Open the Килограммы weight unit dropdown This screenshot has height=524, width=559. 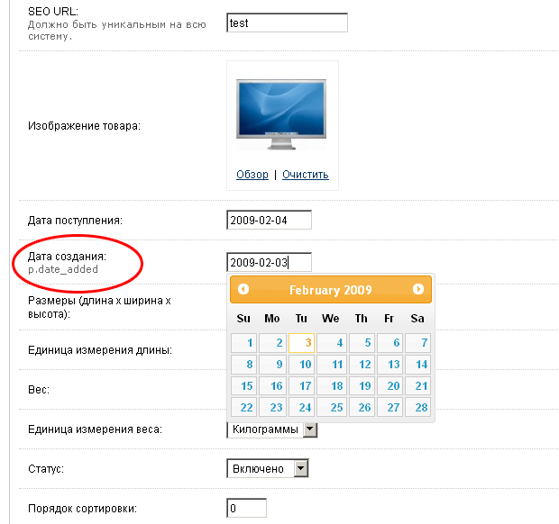(273, 429)
